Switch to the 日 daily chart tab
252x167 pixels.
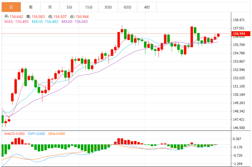pos(11,7)
